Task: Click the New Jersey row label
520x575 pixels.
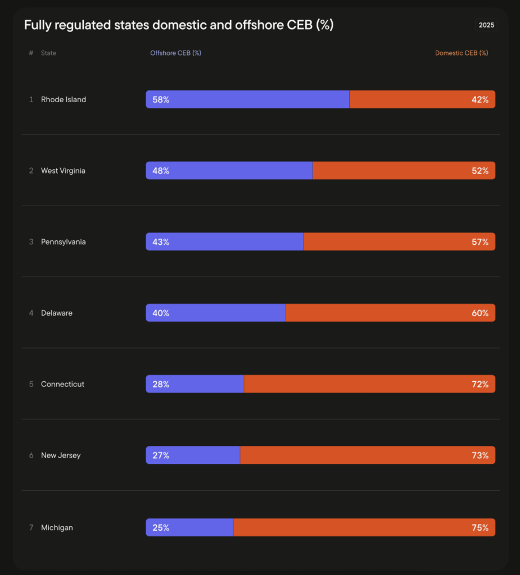Action: click(x=61, y=455)
